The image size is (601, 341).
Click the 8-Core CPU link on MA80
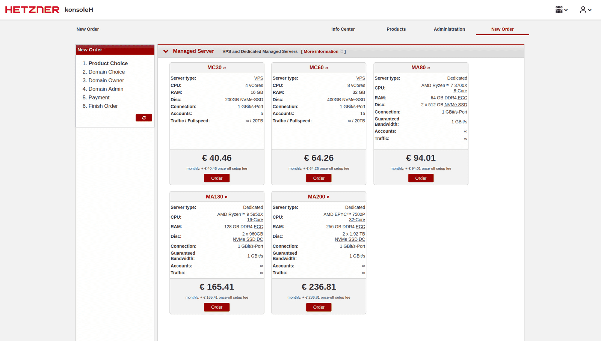(460, 91)
